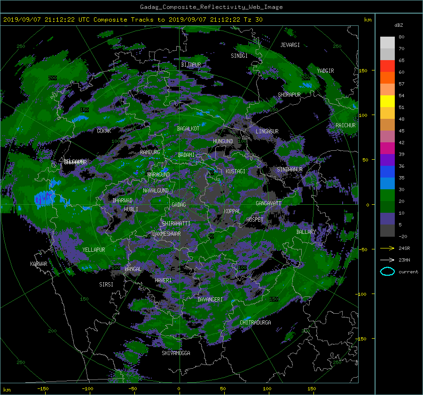This screenshot has width=423, height=395.
Task: Click the HANGAL city label
Action: (x=133, y=269)
